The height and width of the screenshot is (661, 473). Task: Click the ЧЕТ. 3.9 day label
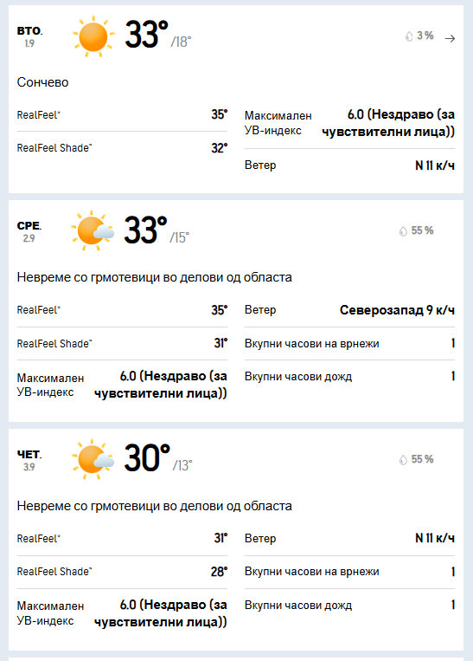coord(29,460)
